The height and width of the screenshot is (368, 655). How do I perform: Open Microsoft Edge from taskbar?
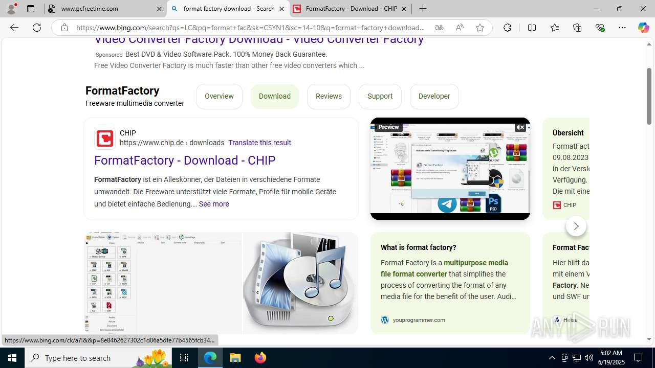coord(210,358)
